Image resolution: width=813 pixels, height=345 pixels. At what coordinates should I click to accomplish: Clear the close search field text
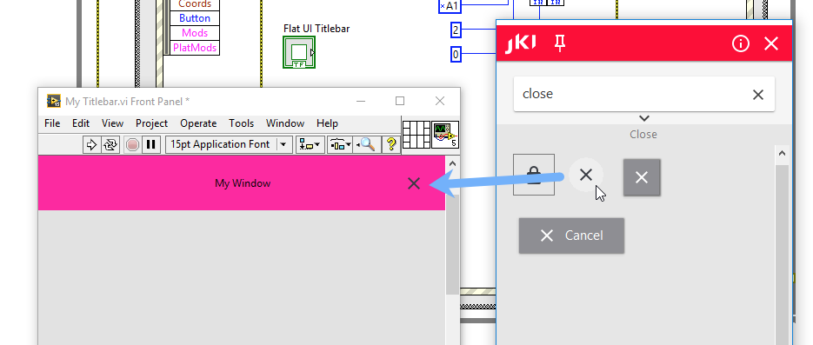[757, 94]
